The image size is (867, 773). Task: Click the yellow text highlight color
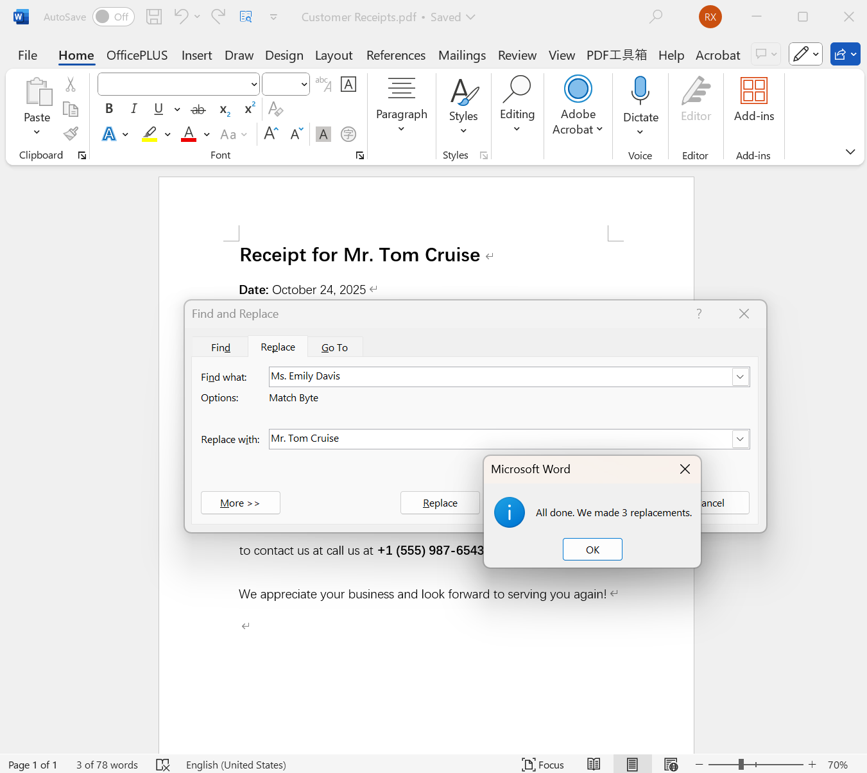coord(150,134)
